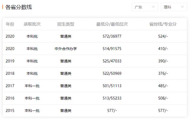This screenshot has width=194, height=119.
Task: Click the 最低分/最低位次 column header
Action: (x=112, y=24)
